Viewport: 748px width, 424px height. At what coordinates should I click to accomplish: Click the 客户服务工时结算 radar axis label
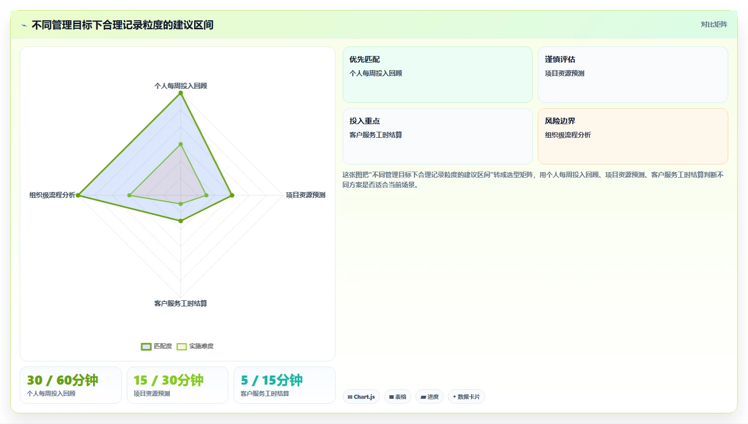pos(180,303)
